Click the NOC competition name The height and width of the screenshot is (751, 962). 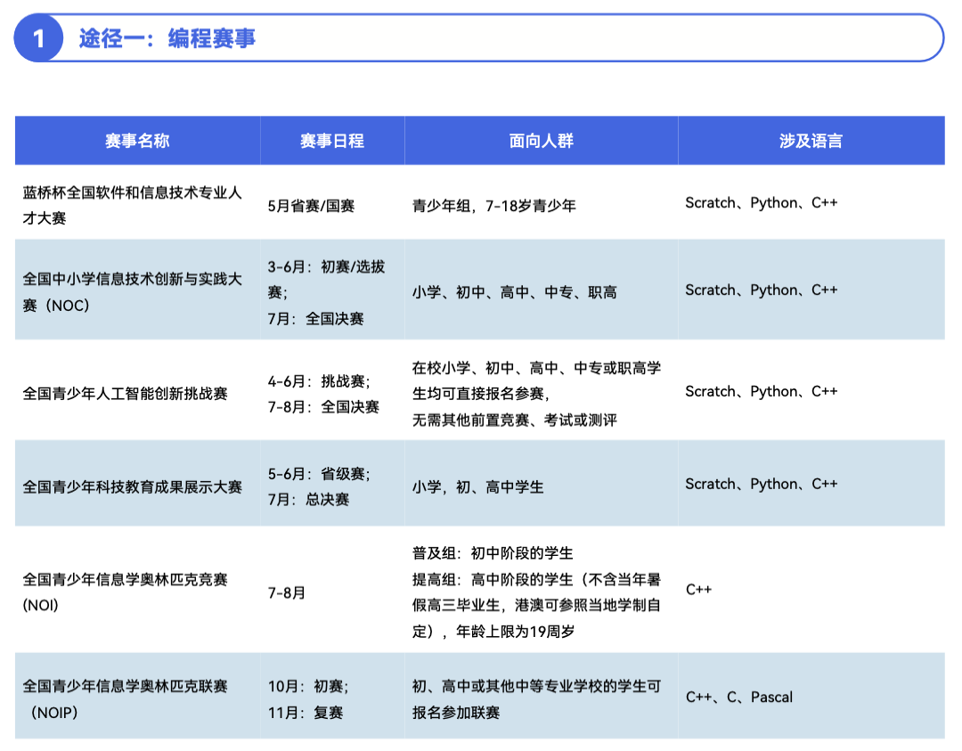point(134,290)
